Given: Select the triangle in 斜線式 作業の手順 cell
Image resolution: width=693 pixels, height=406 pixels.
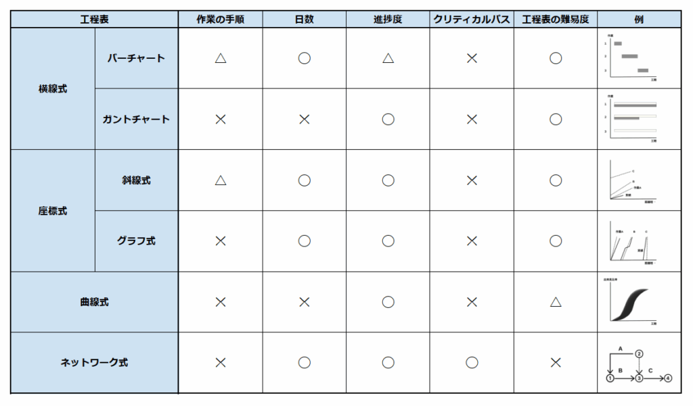Looking at the screenshot, I should (x=220, y=180).
